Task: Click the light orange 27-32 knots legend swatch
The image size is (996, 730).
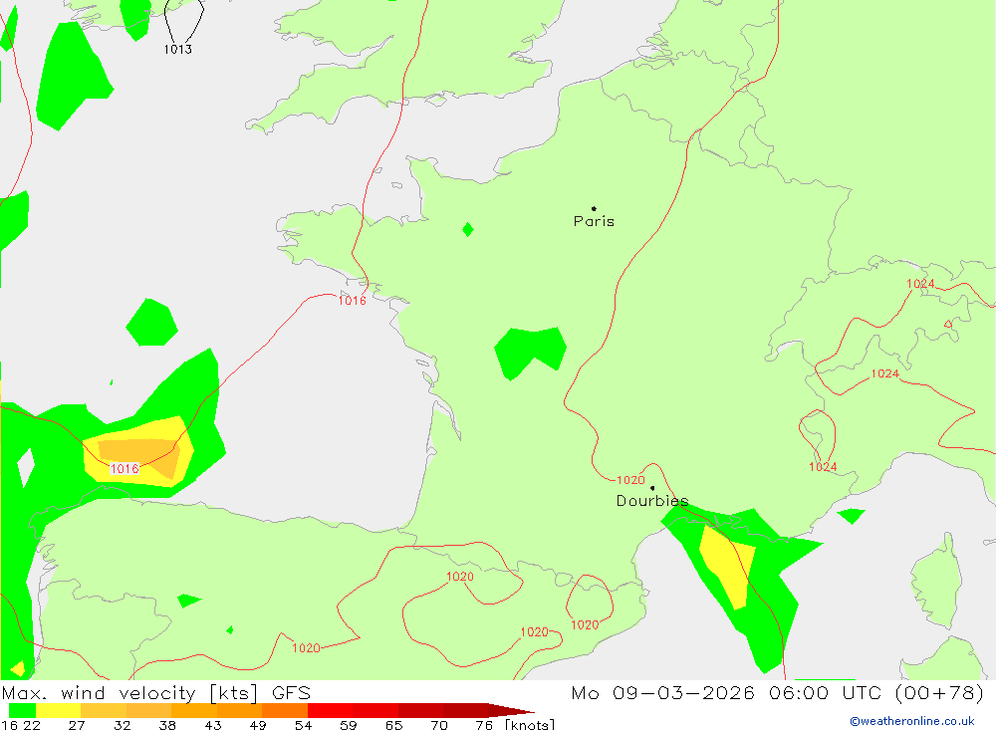Action: [104, 710]
